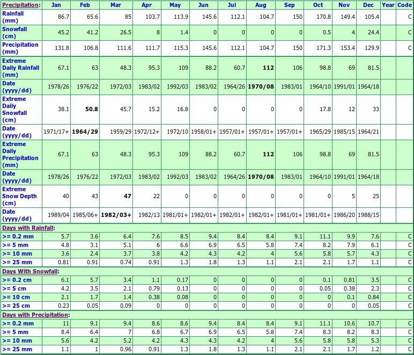Click the Aug column header
The image size is (414, 355).
point(261,5)
